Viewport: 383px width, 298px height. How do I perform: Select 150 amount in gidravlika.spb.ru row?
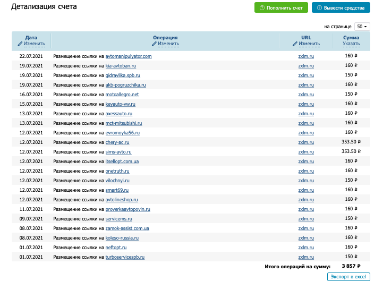351,75
